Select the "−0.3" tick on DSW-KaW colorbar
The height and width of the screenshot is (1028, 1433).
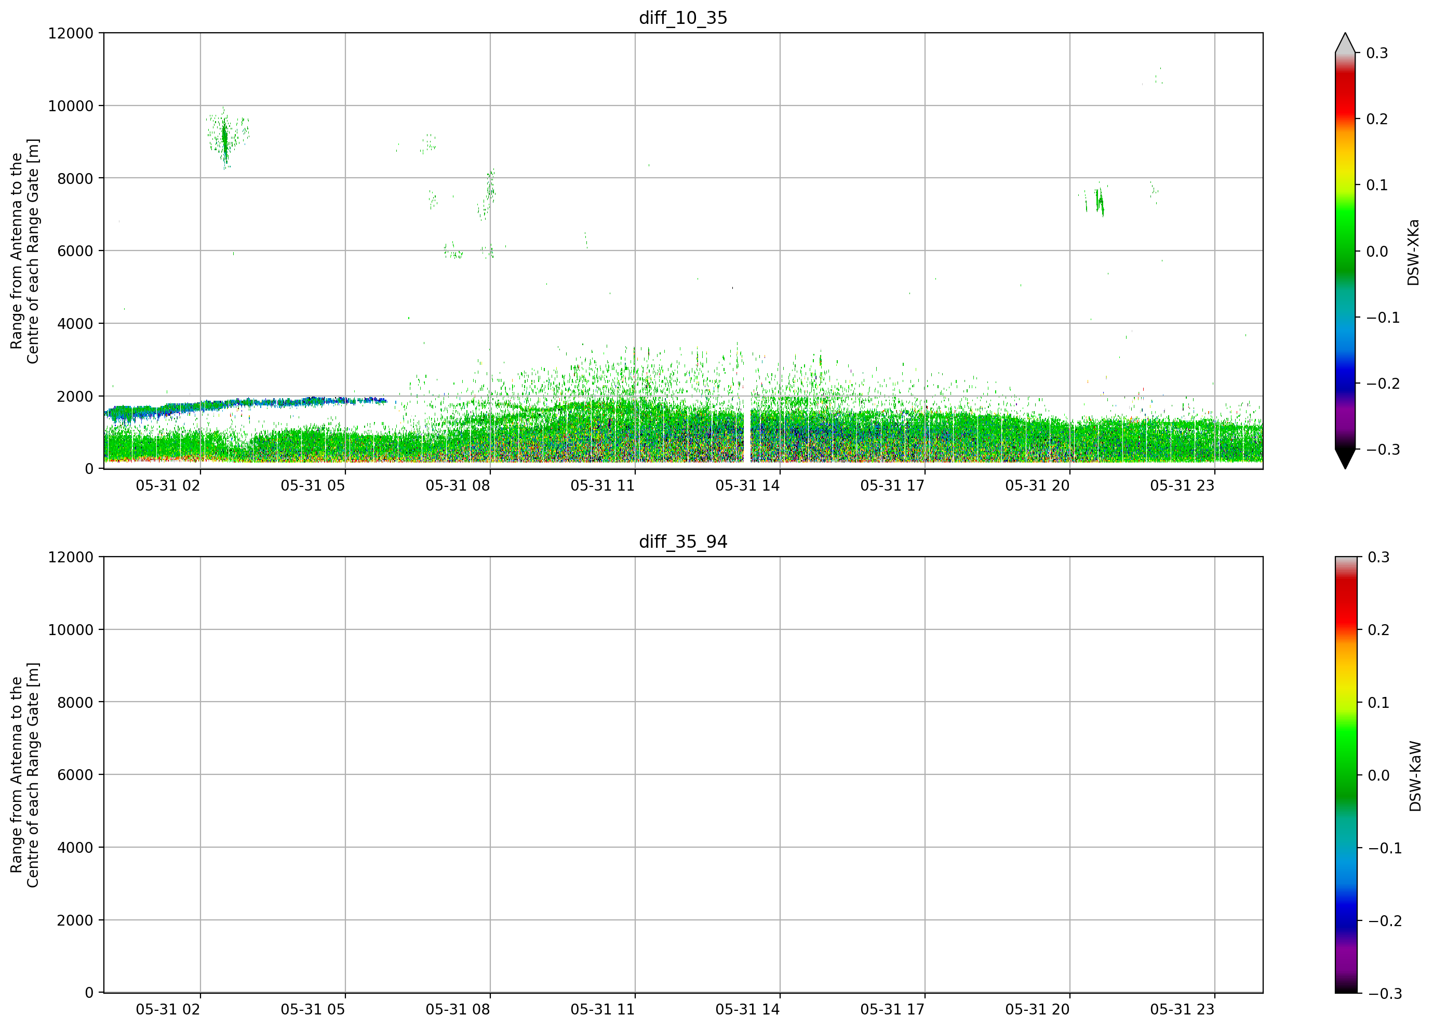pyautogui.click(x=1384, y=993)
